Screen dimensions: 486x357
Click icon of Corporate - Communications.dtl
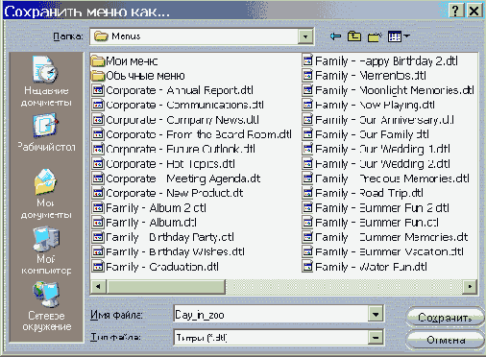coord(98,105)
